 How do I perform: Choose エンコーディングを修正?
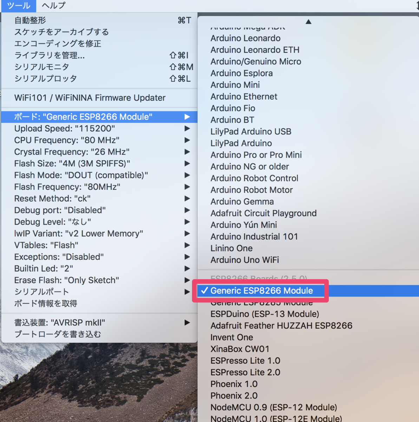(99, 44)
